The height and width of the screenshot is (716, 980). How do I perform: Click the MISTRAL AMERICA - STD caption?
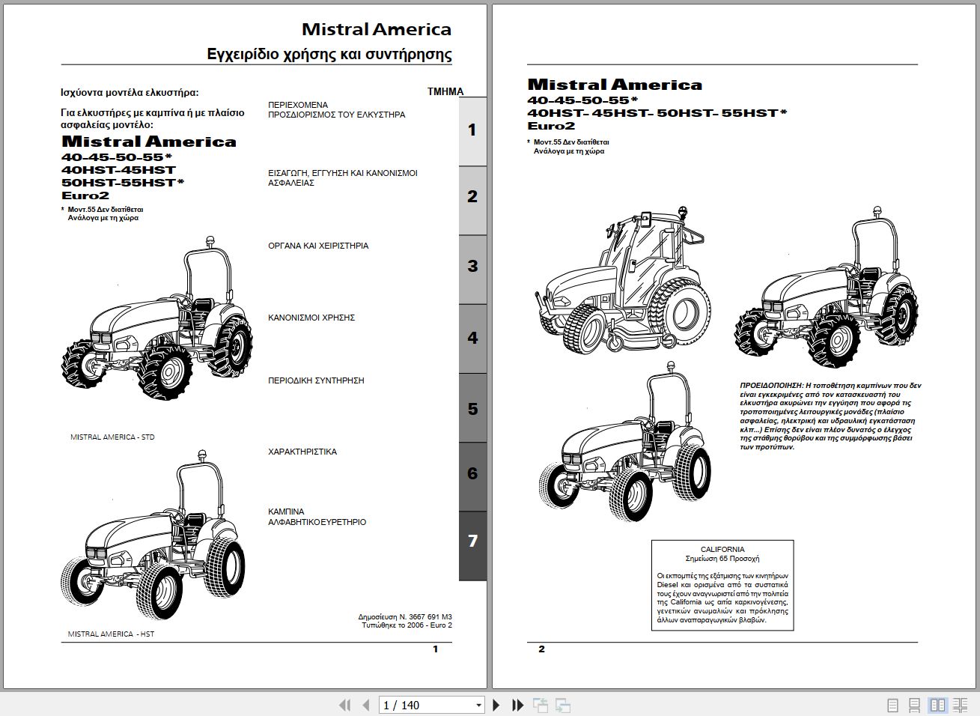click(112, 437)
